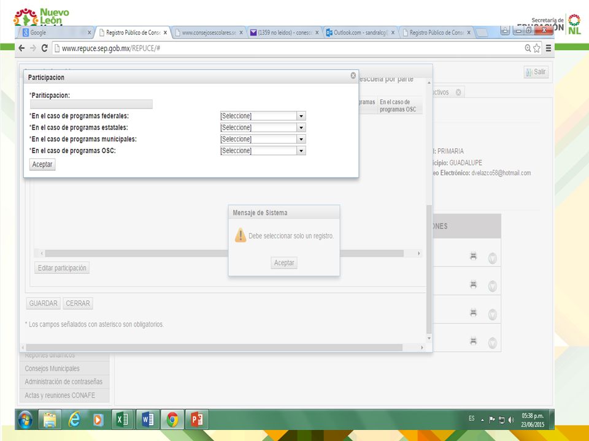Switch to Excel on the taskbar
This screenshot has width=589, height=441.
(123, 420)
